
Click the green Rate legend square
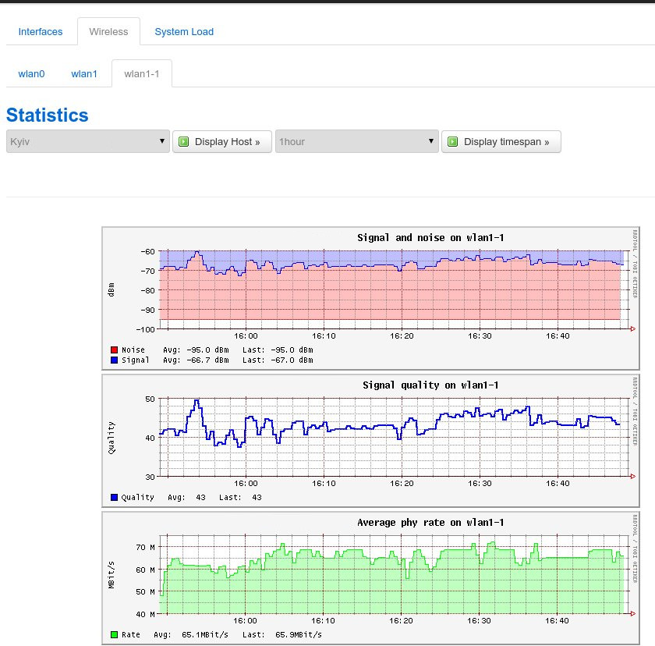pyautogui.click(x=113, y=634)
